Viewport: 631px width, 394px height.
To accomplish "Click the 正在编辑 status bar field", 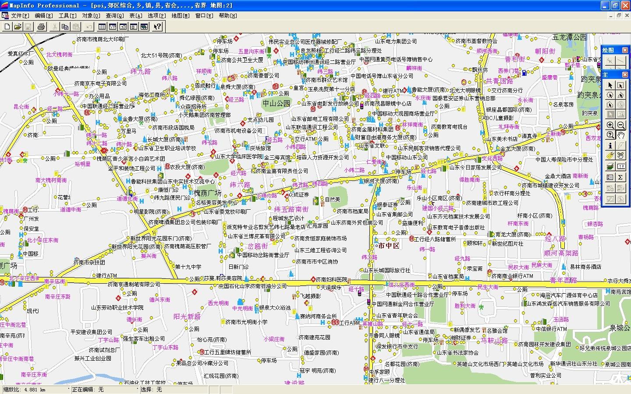I will (x=105, y=389).
